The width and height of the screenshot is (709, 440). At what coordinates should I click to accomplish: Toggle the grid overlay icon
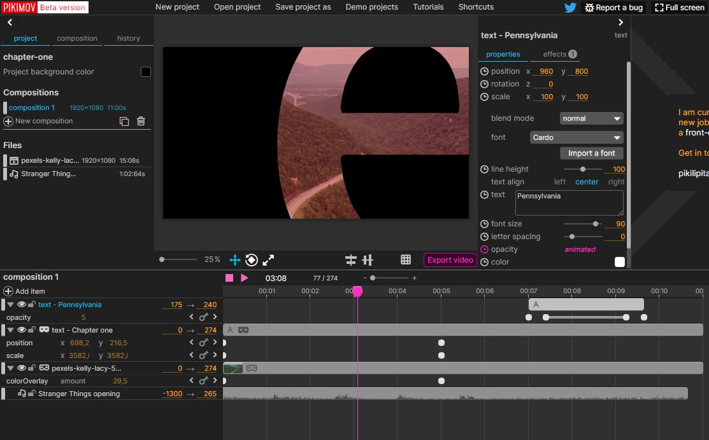406,259
